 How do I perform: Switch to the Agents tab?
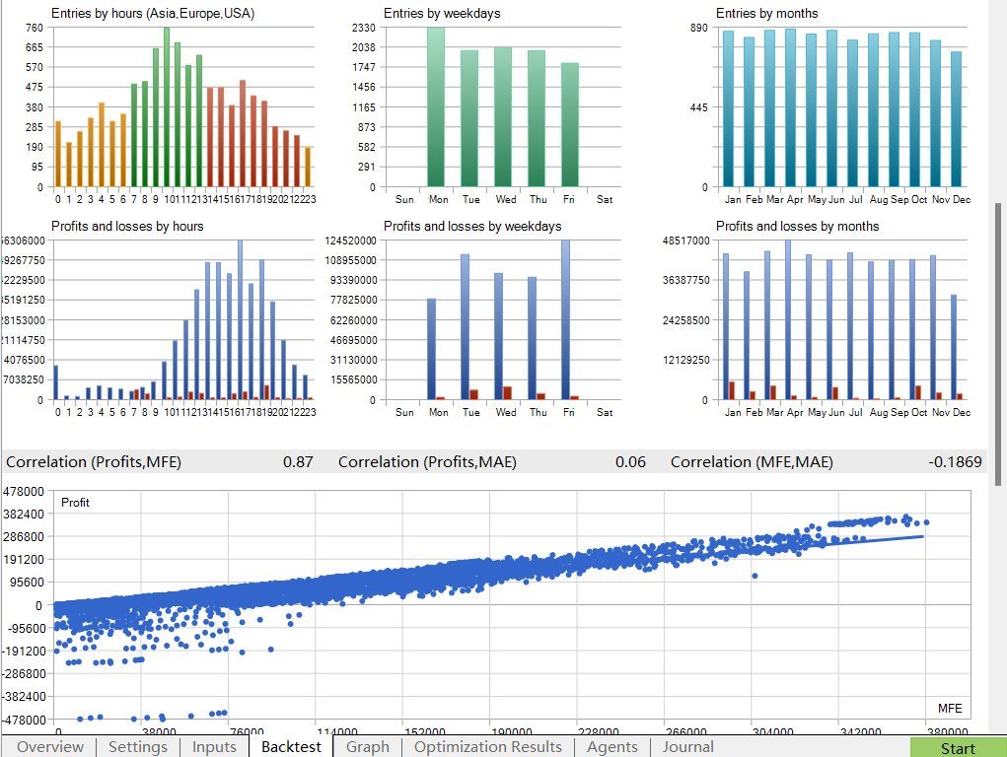click(612, 747)
